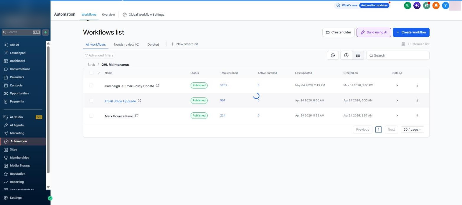Click Build using AI button
462x205 pixels.
[x=374, y=32]
